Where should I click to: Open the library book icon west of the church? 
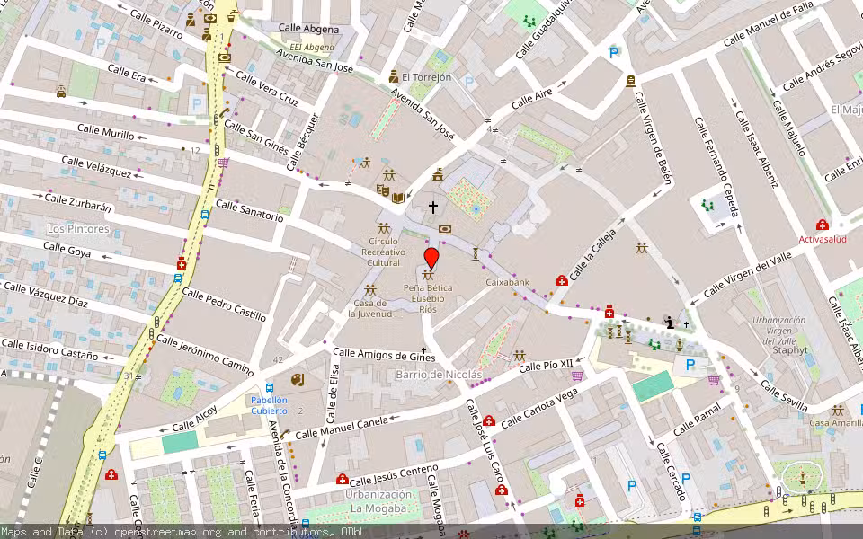tap(396, 197)
